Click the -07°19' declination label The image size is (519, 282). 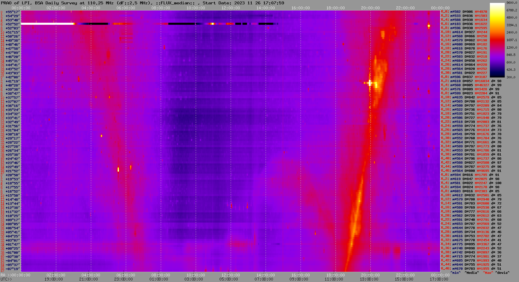click(13, 269)
